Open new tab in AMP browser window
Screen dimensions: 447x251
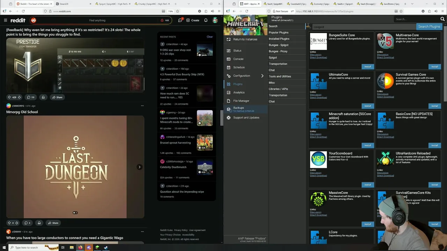(405, 4)
